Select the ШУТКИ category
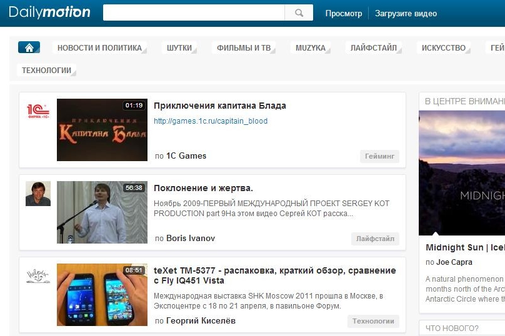Screen dimensions: 505x336 point(179,47)
